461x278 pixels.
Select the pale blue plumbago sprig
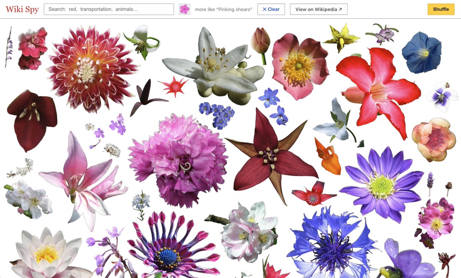click(x=141, y=204)
